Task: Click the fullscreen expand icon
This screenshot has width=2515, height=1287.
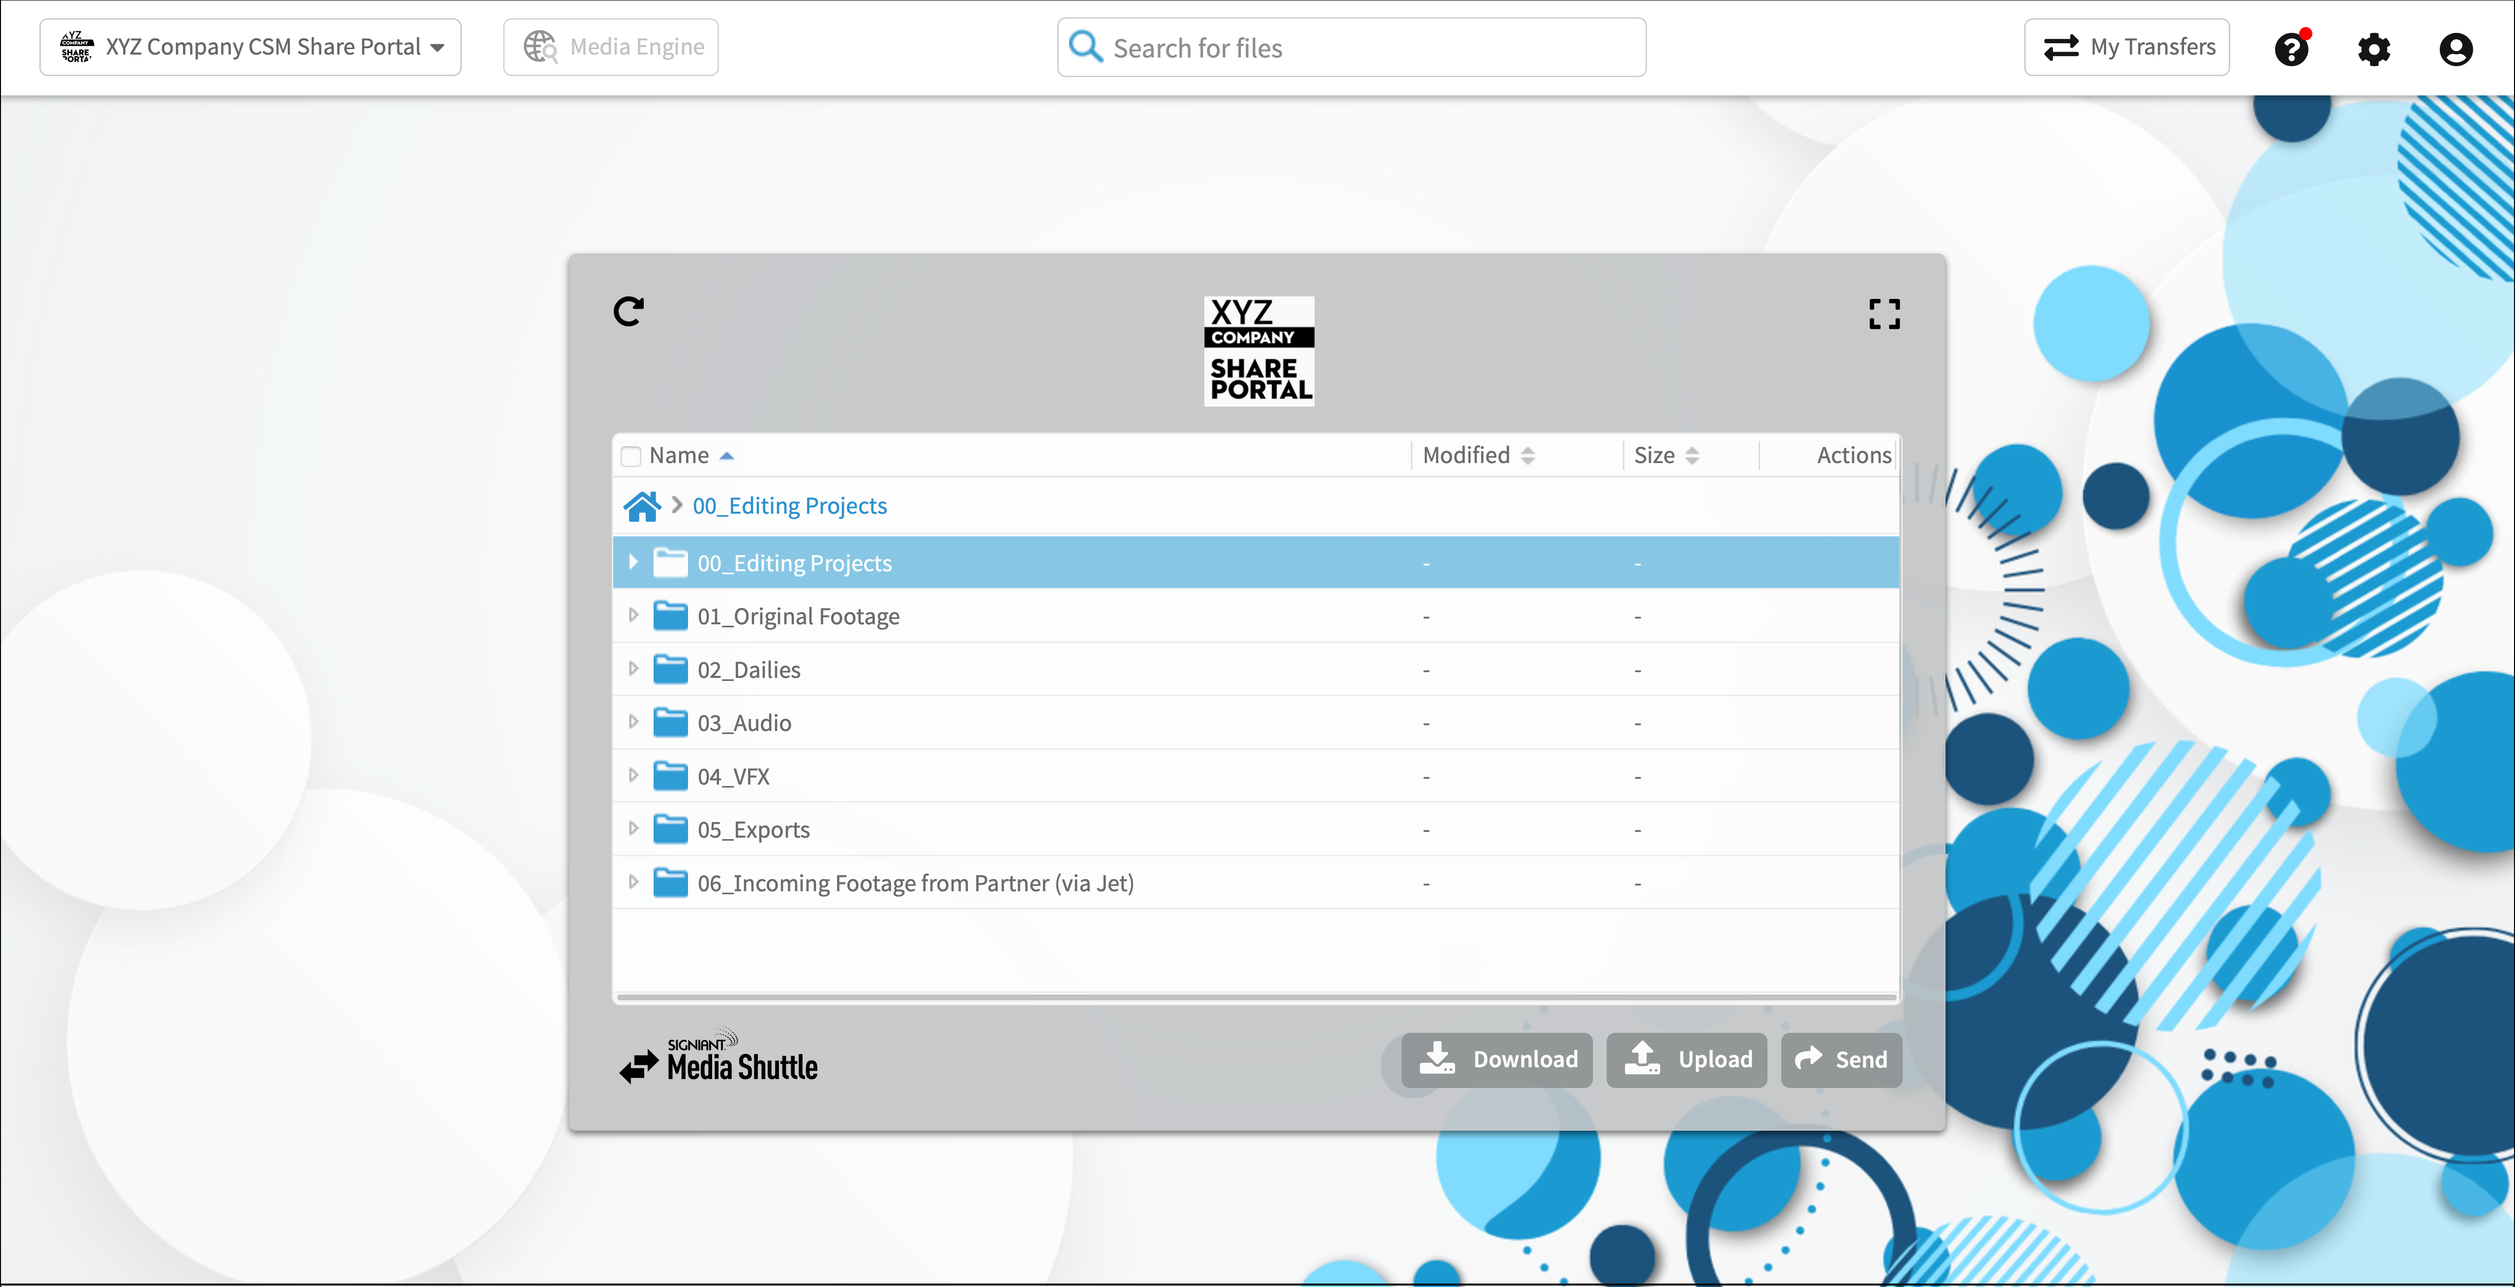Action: [x=1884, y=314]
